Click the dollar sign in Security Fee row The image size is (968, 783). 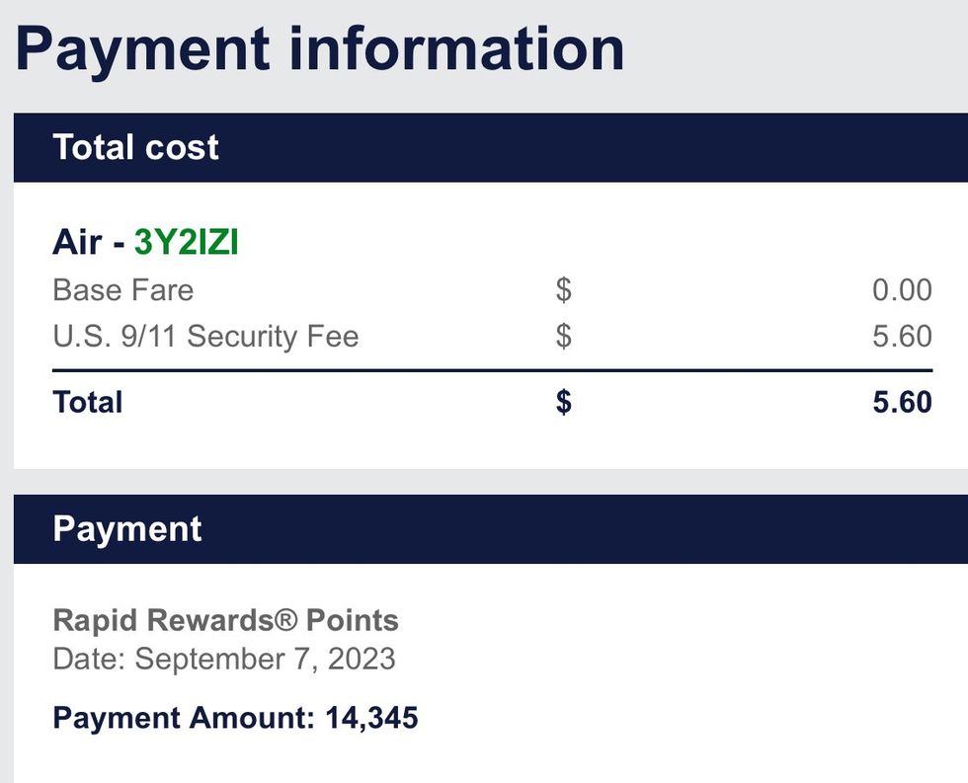coord(563,337)
